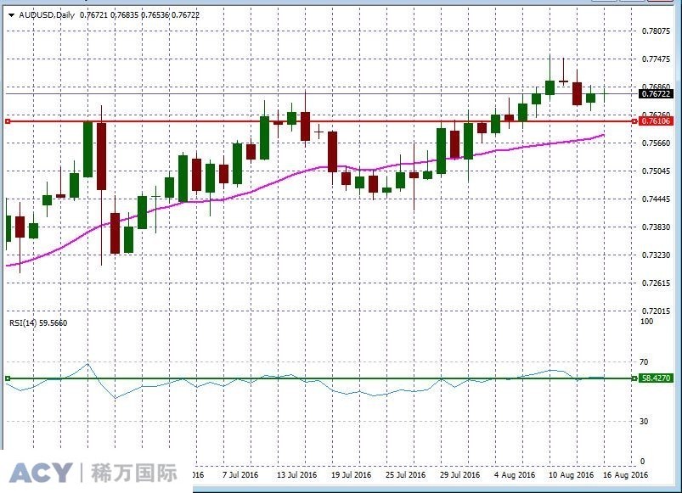Click the RSI scale value 70
The height and width of the screenshot is (493, 682).
point(644,361)
